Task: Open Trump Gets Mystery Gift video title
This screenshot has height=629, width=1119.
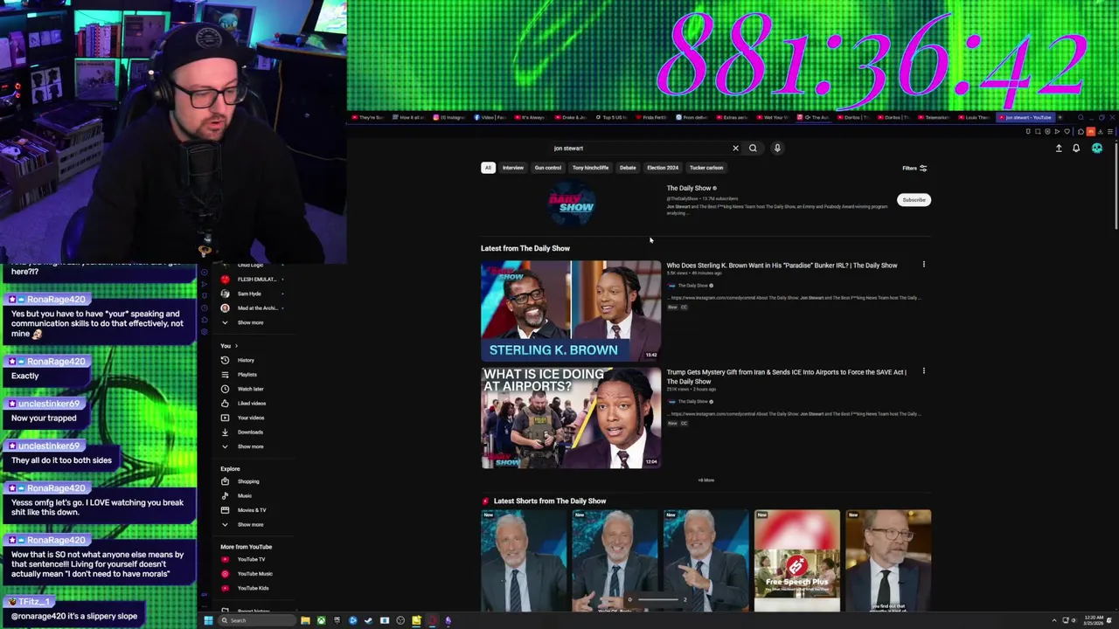Action: pyautogui.click(x=786, y=377)
